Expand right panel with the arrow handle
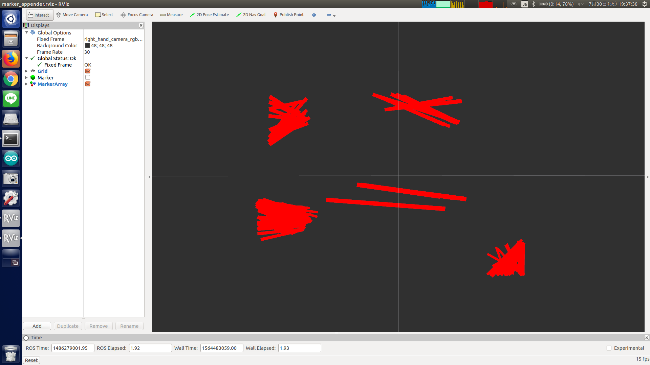650x365 pixels. (648, 177)
